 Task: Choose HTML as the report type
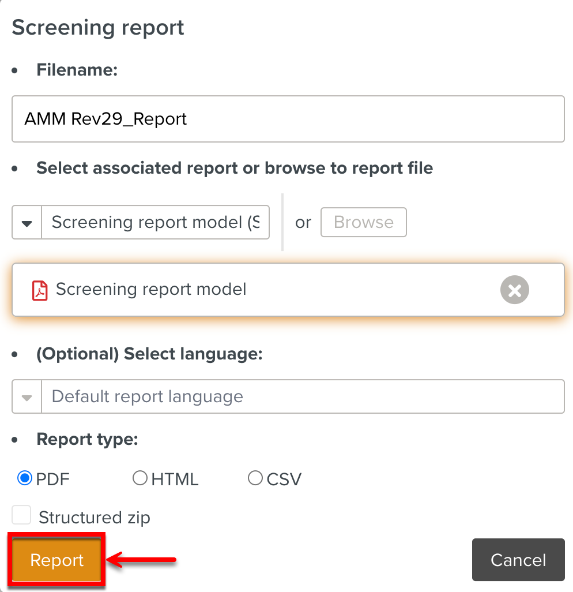(140, 478)
